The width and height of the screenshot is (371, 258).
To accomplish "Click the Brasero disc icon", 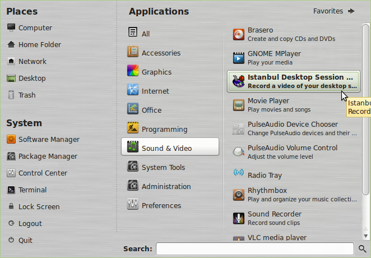I will point(239,35).
